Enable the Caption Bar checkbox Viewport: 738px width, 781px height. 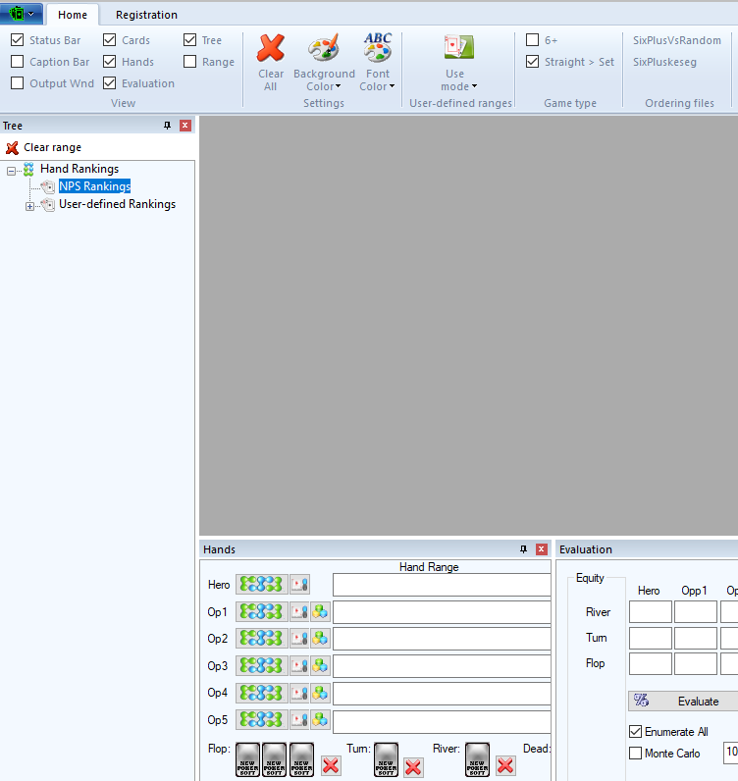18,62
